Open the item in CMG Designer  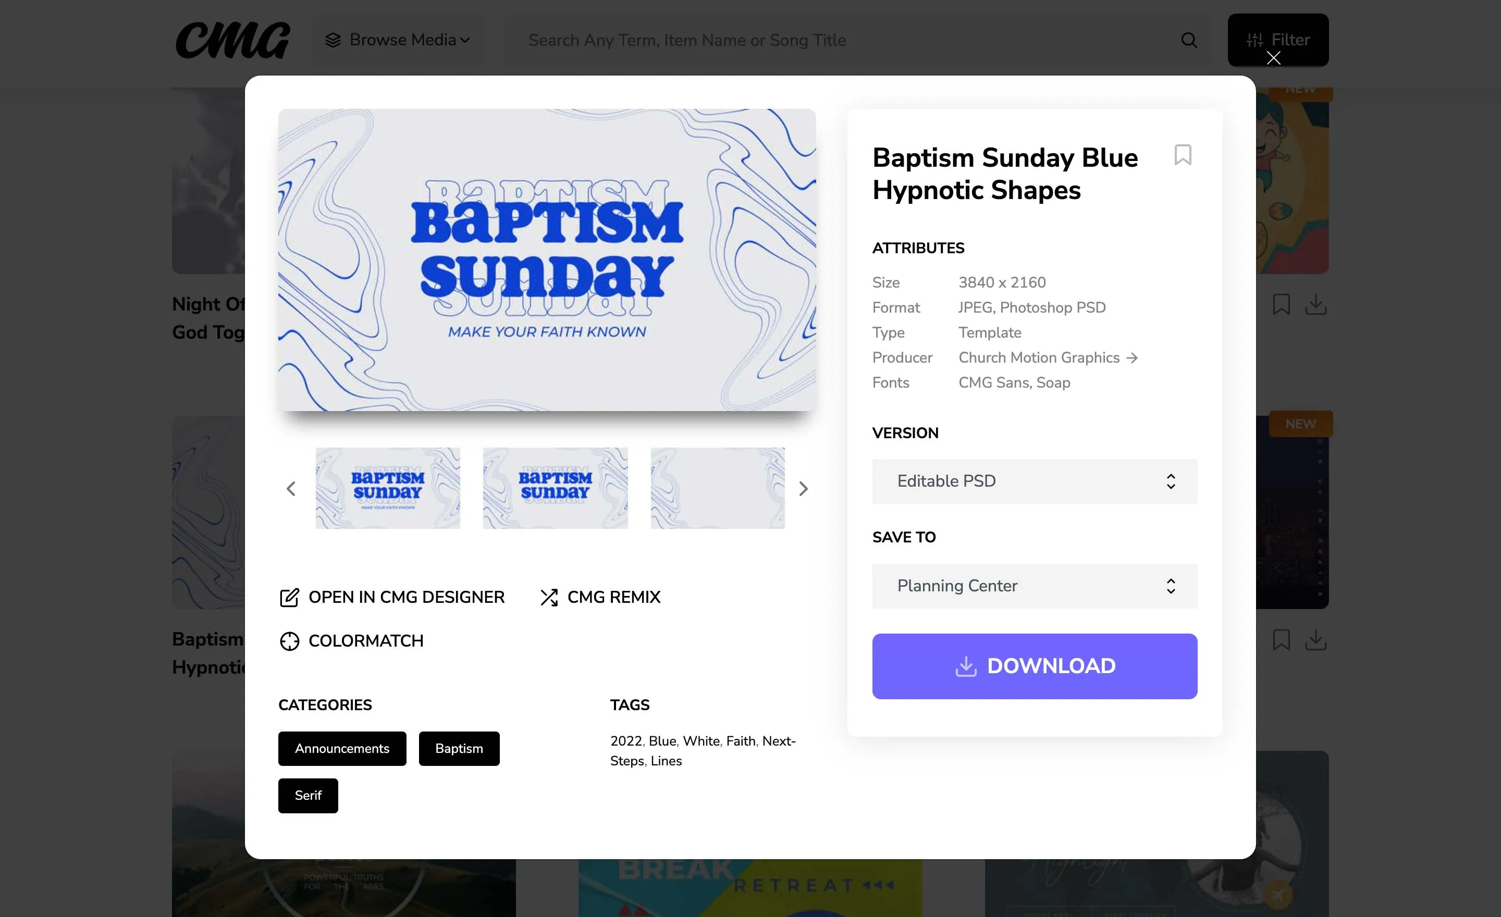click(x=392, y=597)
